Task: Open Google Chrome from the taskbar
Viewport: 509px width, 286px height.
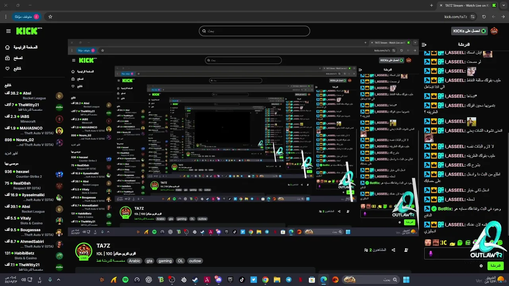Action: coord(265,280)
